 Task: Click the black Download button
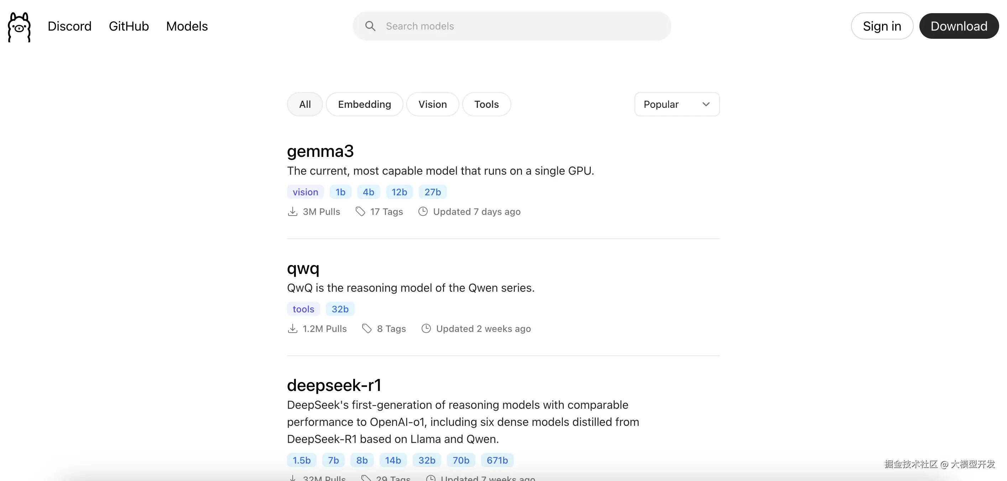(959, 26)
